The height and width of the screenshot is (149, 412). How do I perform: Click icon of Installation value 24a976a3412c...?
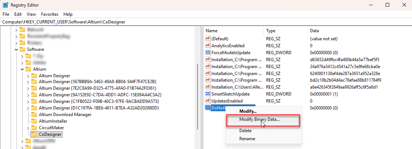pos(208,66)
